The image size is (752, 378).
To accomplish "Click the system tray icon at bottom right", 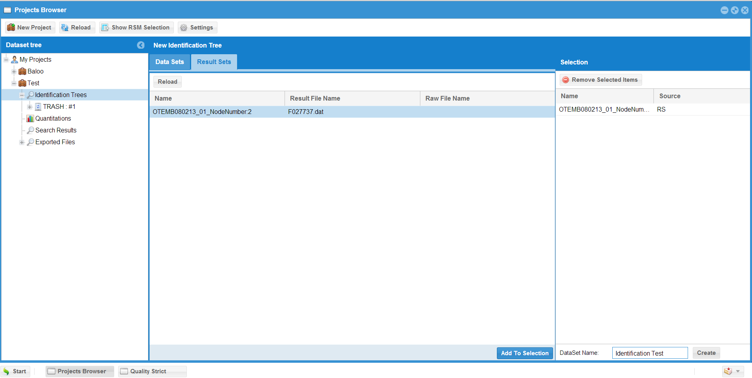I will click(x=728, y=371).
